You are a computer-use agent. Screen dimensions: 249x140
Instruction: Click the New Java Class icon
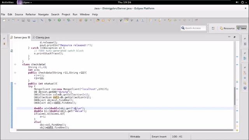coord(86,20)
